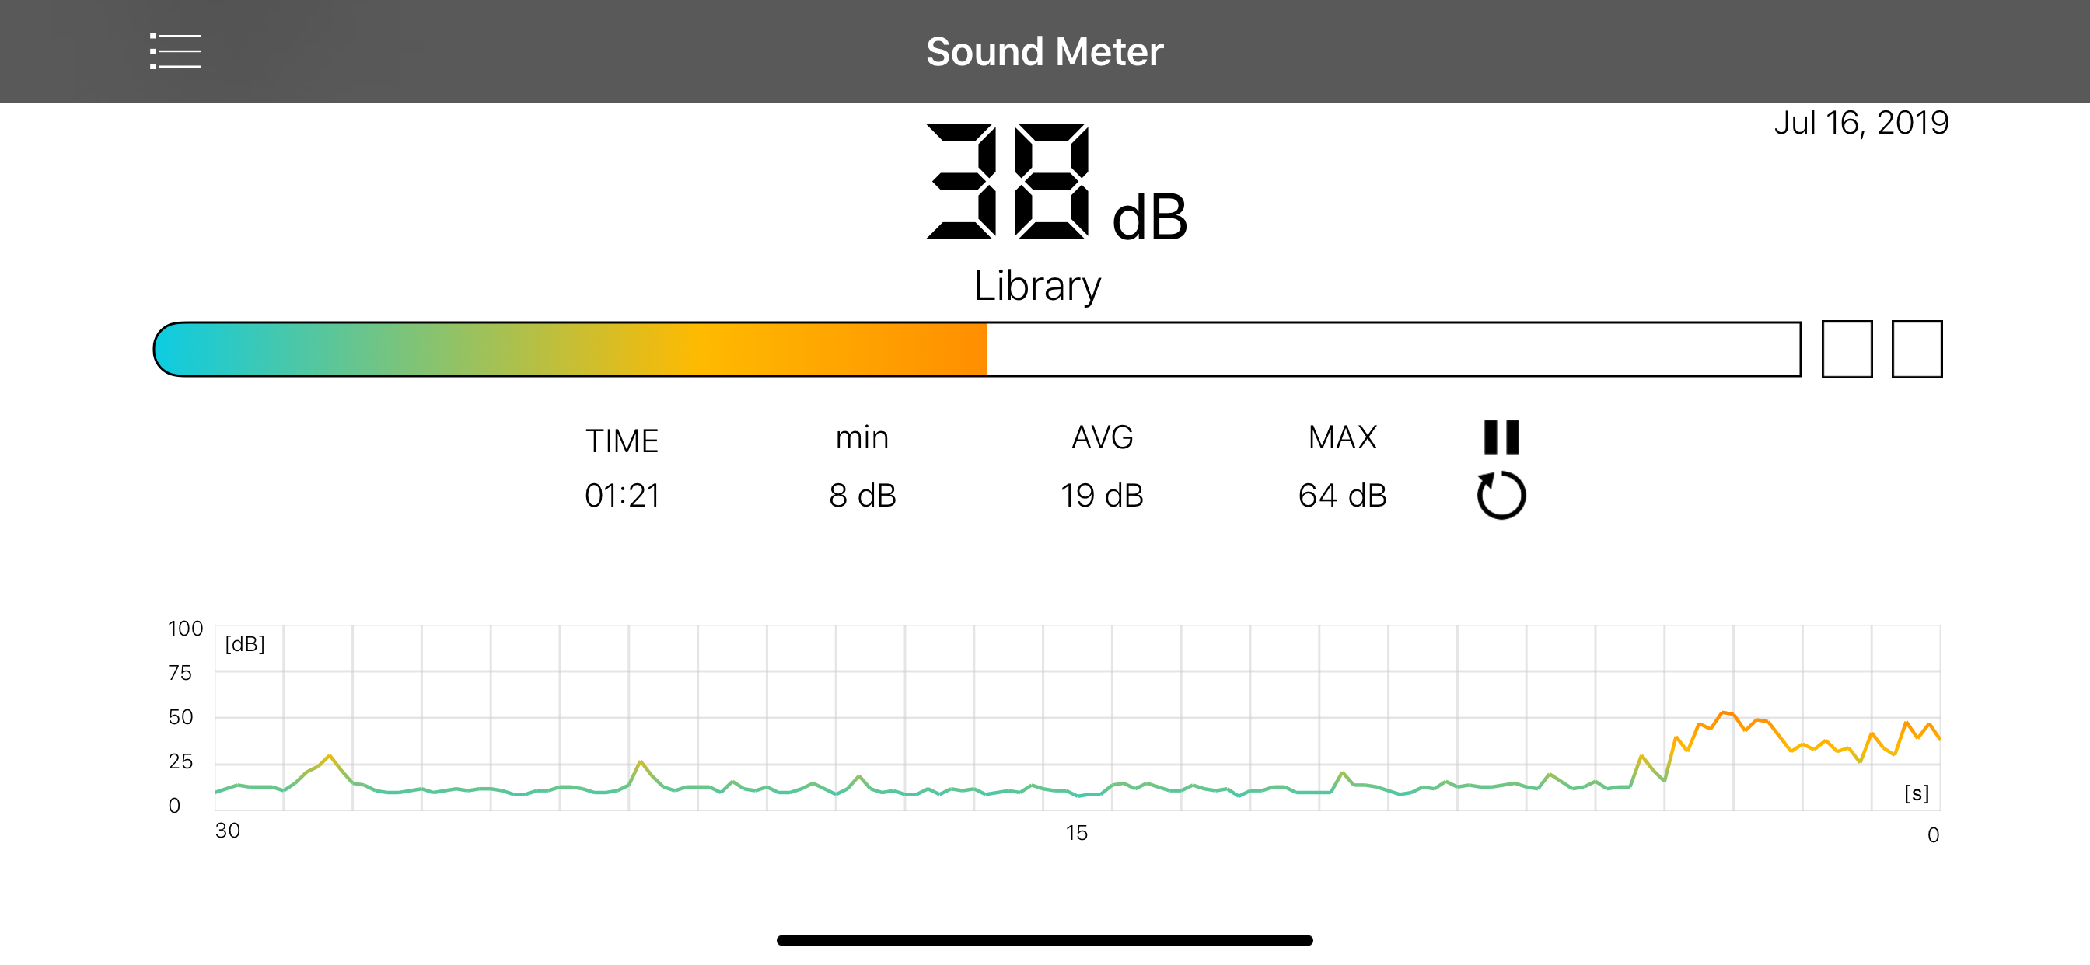Tap the average value 19 dB

coord(1102,496)
